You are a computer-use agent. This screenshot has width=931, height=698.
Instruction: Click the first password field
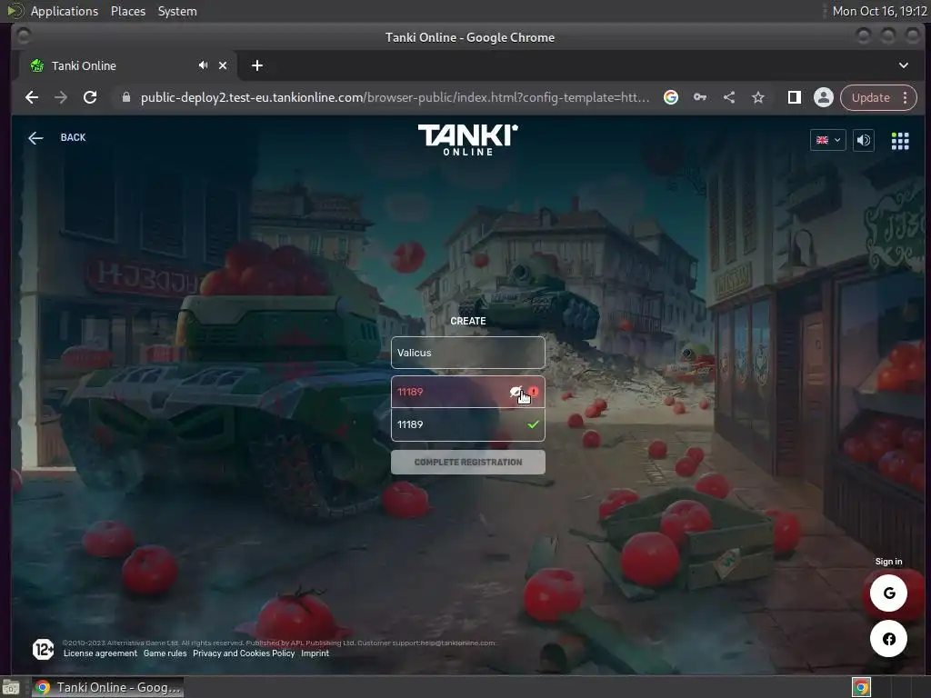click(468, 392)
